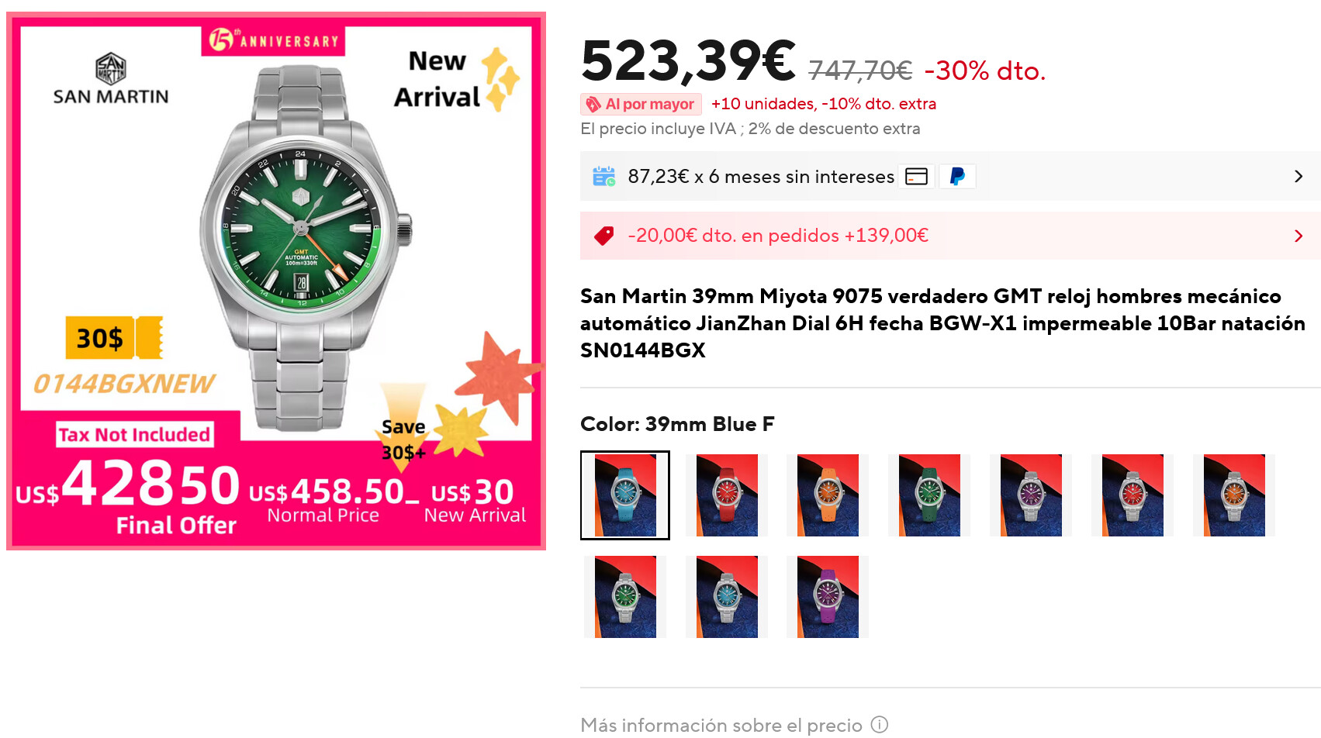The image size is (1321, 738).
Task: Click the 'Al por mayor' wholesale badge
Action: (x=641, y=104)
